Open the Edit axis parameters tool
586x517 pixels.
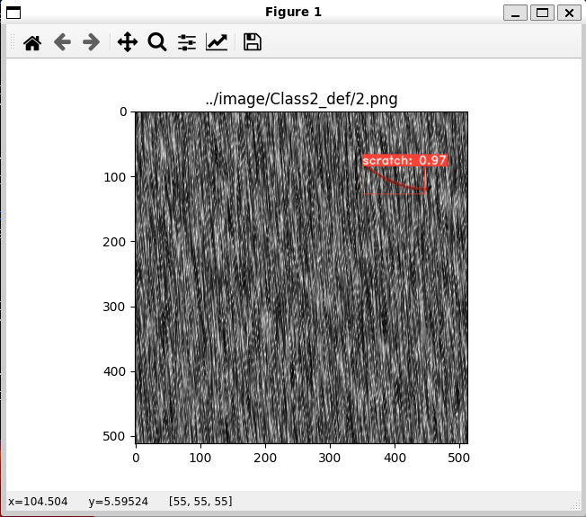(x=217, y=42)
